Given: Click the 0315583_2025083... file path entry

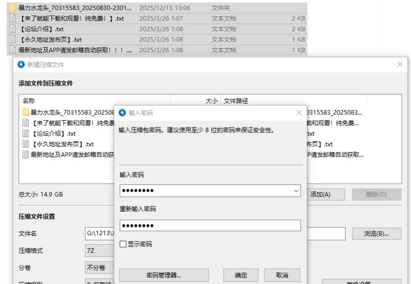Looking at the screenshot, I should [x=334, y=112].
